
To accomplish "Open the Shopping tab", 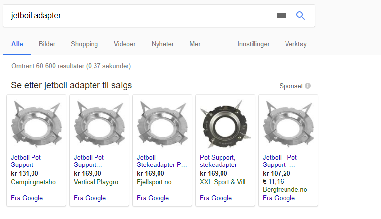I will [x=84, y=44].
